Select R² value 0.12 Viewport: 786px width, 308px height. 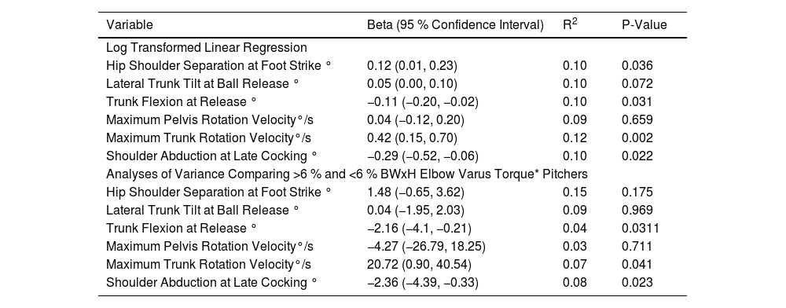(575, 137)
